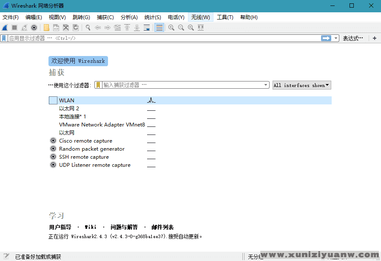This screenshot has width=381, height=261.
Task: Click the 表达式 expression button
Action: pos(353,38)
